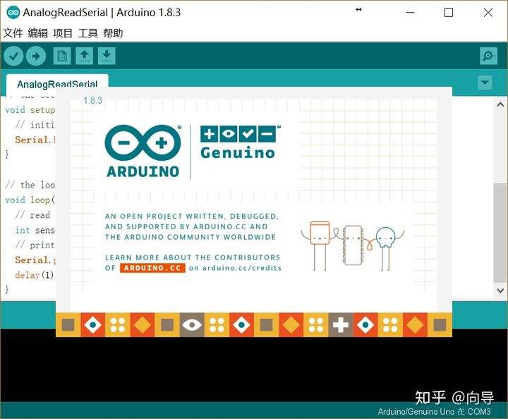This screenshot has width=508, height=419.
Task: Select the AnalogReadSerial sketch tab
Action: point(57,83)
